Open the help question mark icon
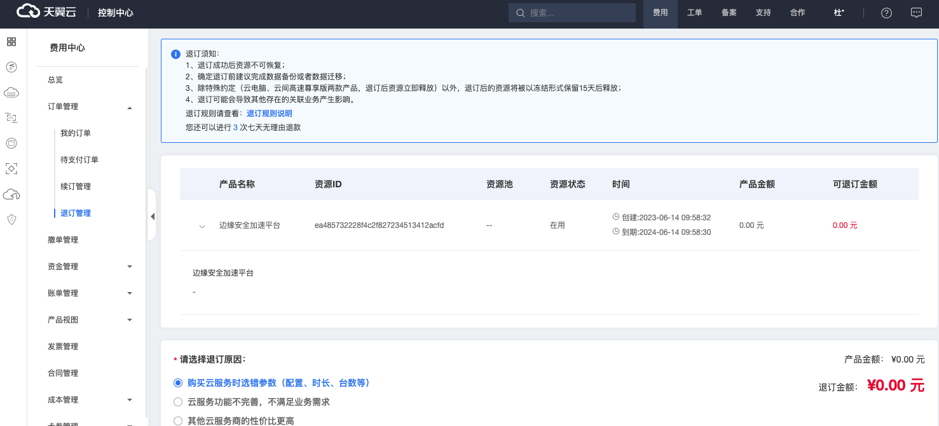This screenshot has height=426, width=939. tap(886, 13)
